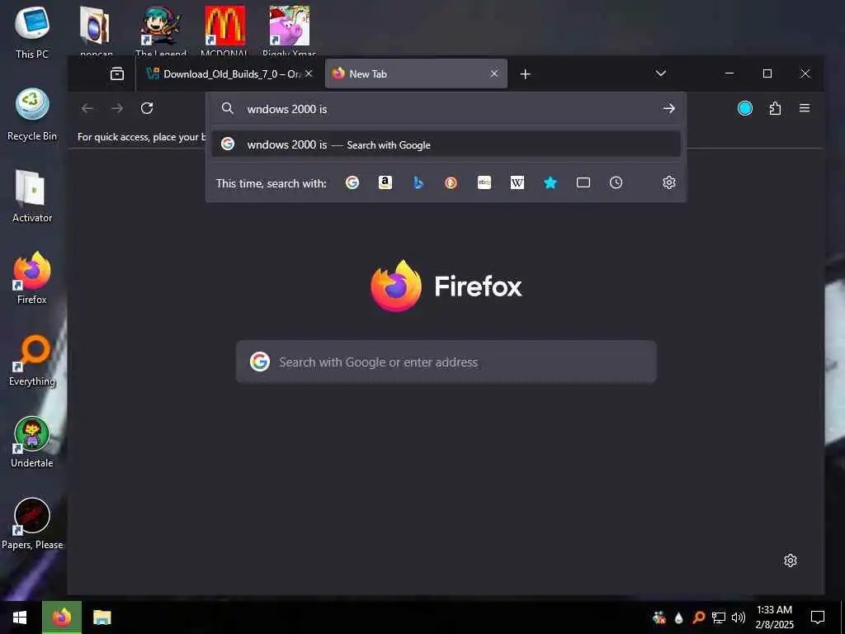The height and width of the screenshot is (634, 845).
Task: Go forward to next page
Action: 117,108
